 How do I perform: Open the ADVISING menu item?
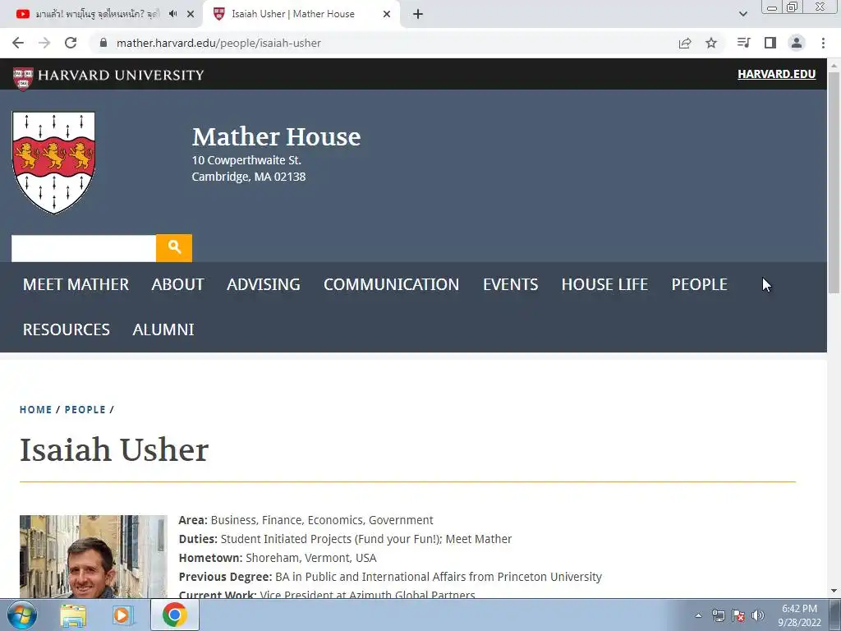[x=264, y=284]
